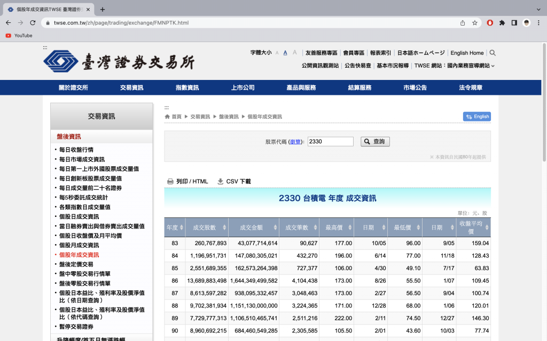The height and width of the screenshot is (341, 547).
Task: Open the 指數資訊 menu
Action: point(187,88)
